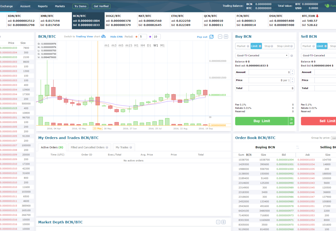Click the Buy Amount stepper arrows
Viewport: 336px width, 231px height.
coord(293,72)
